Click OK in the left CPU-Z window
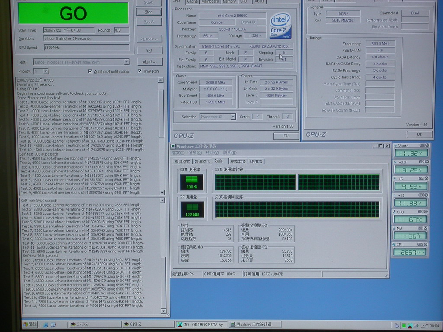 (x=286, y=136)
